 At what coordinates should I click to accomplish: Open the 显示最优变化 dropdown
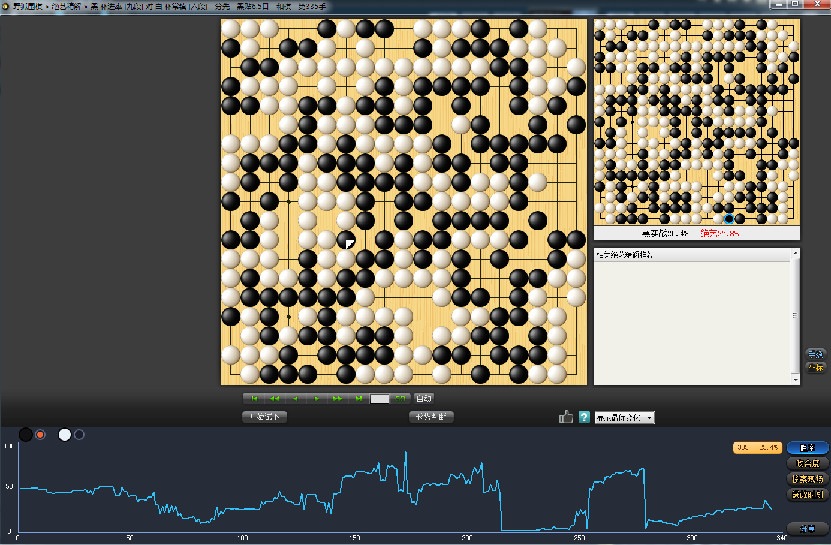click(624, 418)
